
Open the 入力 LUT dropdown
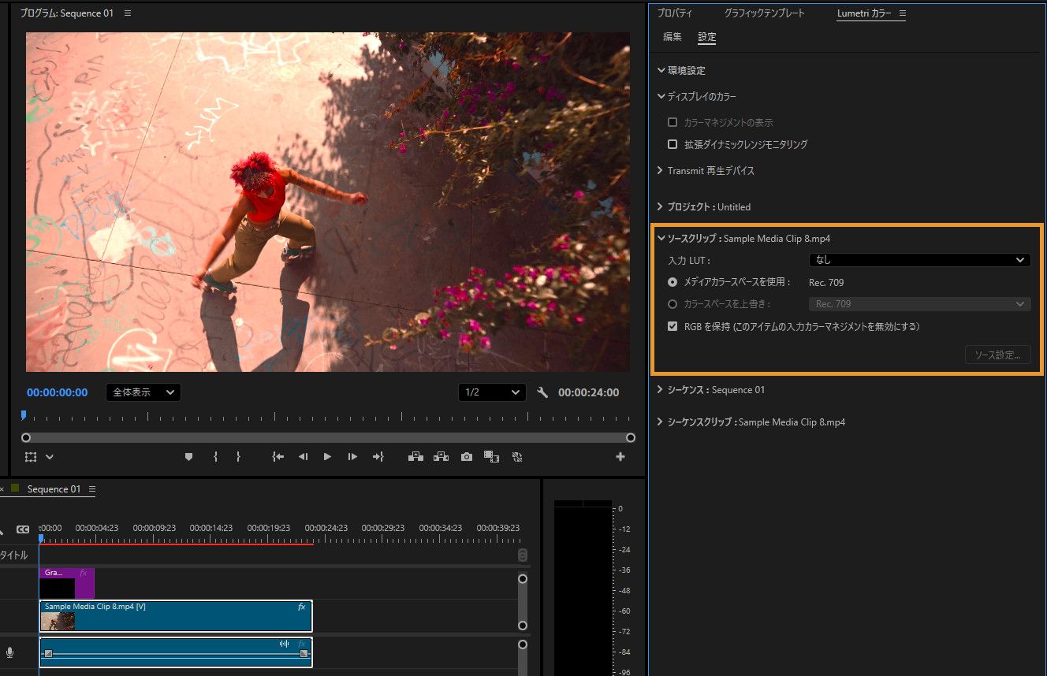coord(919,260)
